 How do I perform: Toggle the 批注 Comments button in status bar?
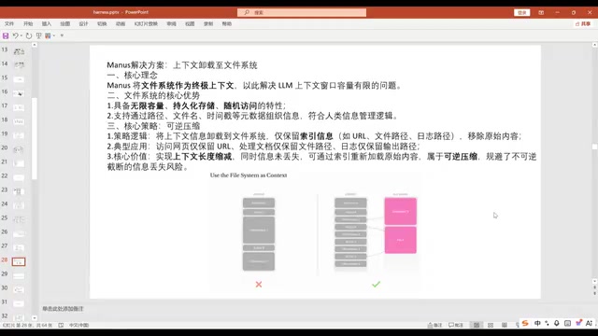click(456, 325)
